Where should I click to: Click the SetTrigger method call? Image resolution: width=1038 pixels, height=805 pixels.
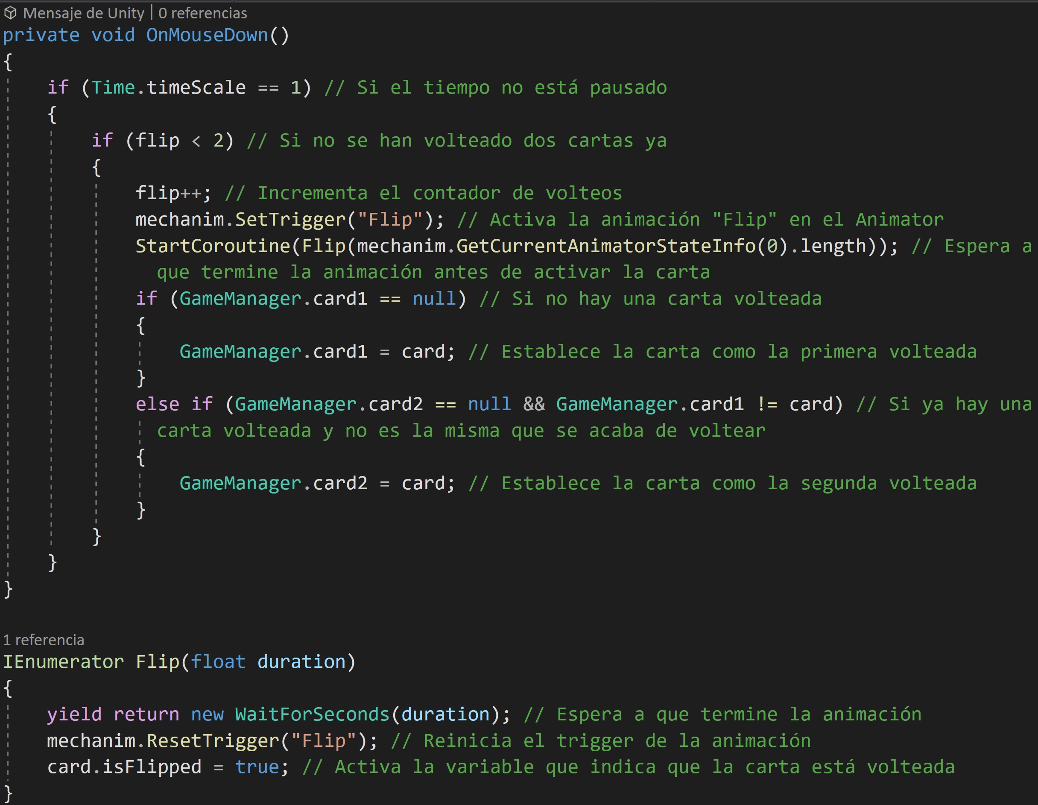(x=291, y=220)
